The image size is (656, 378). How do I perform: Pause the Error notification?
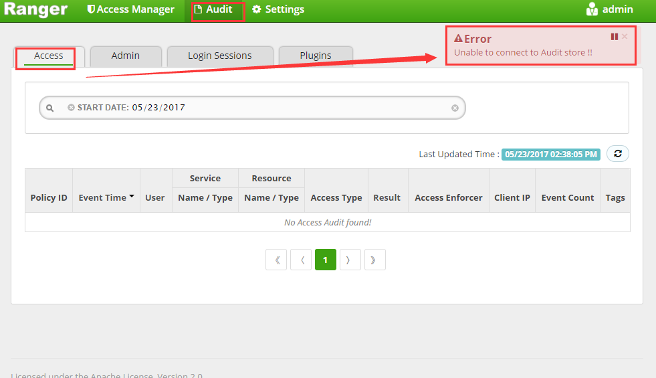pos(614,37)
